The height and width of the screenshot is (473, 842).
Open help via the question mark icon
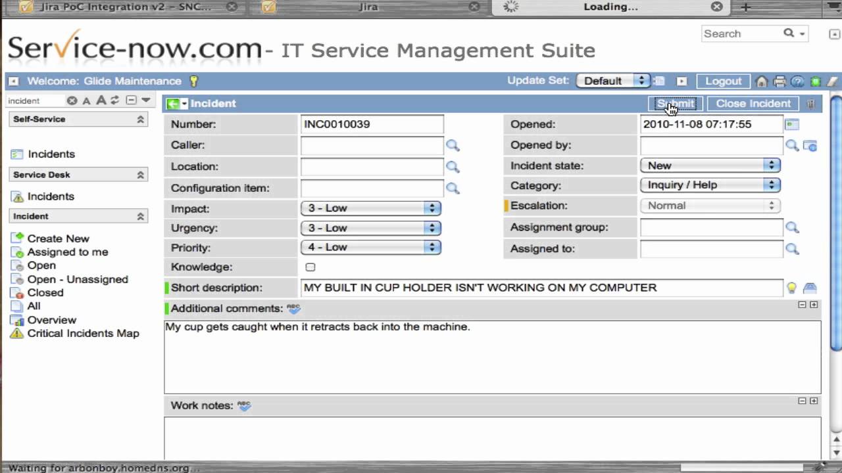(x=797, y=81)
